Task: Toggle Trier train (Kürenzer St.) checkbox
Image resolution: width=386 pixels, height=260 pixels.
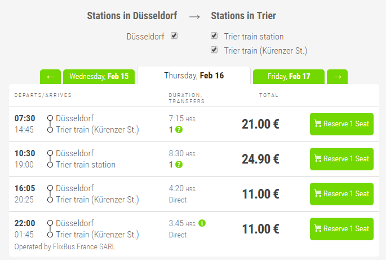Action: pyautogui.click(x=214, y=50)
